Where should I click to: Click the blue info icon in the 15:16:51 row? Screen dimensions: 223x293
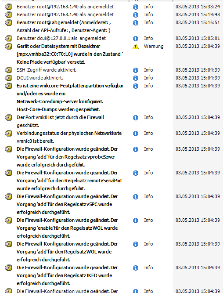[136, 23]
